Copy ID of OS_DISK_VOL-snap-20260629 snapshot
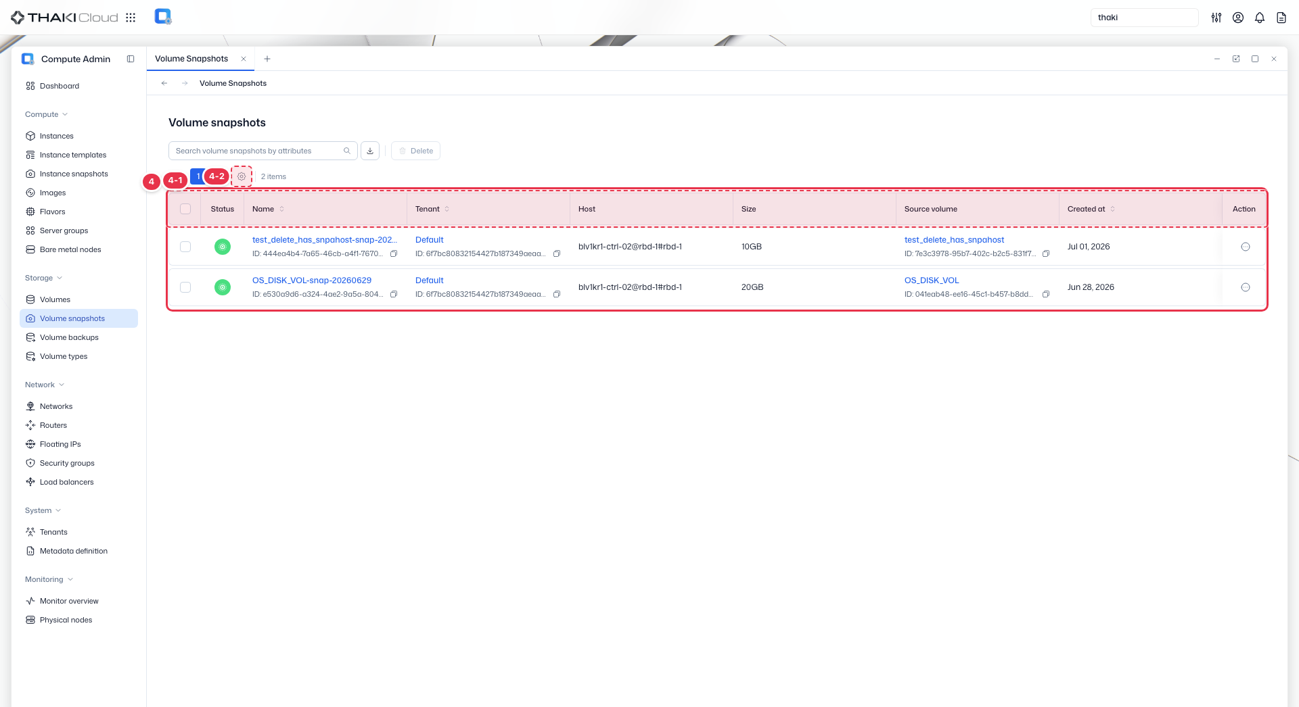Screen dimensions: 1299x707 pyautogui.click(x=394, y=294)
